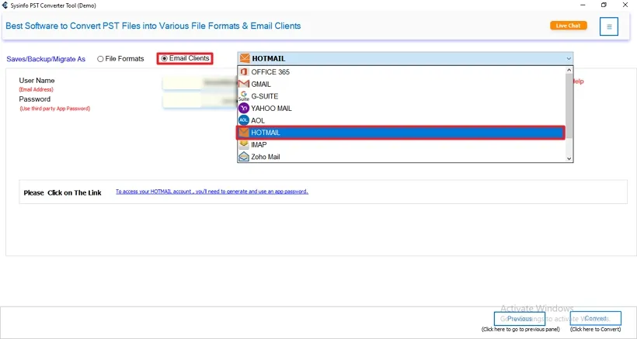Select the File Formats radio button
Screen dimensions: 637x339
tap(100, 59)
